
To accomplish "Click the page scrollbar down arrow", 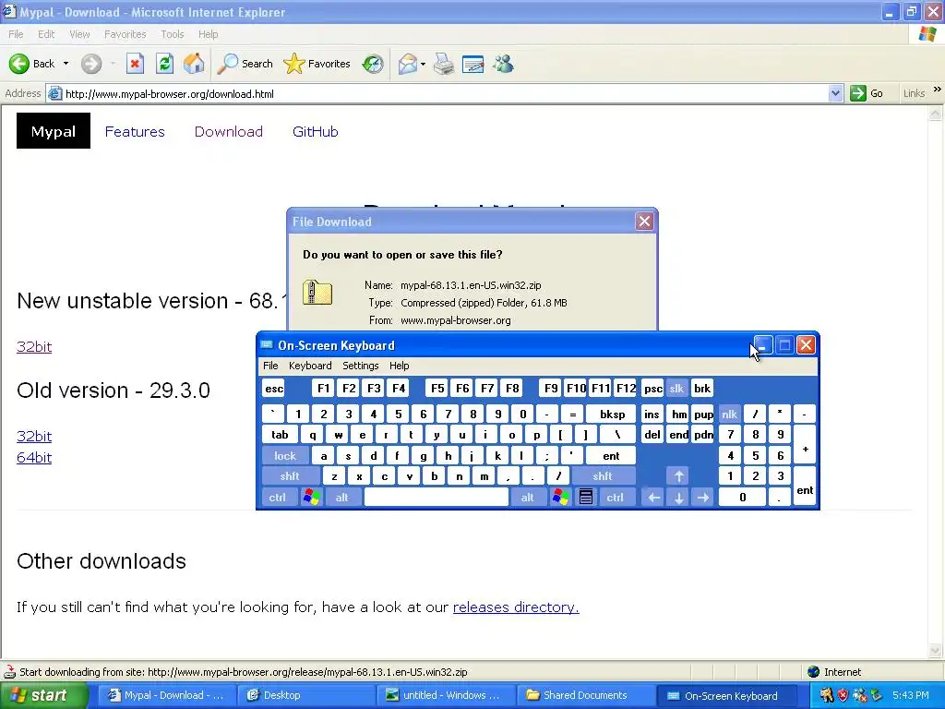I will pyautogui.click(x=936, y=651).
